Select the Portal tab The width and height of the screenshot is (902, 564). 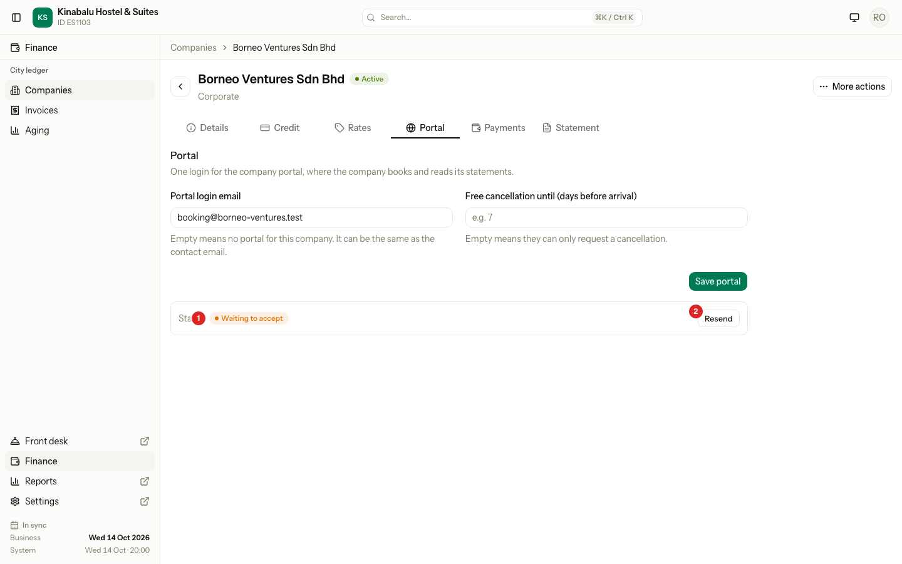pyautogui.click(x=425, y=128)
